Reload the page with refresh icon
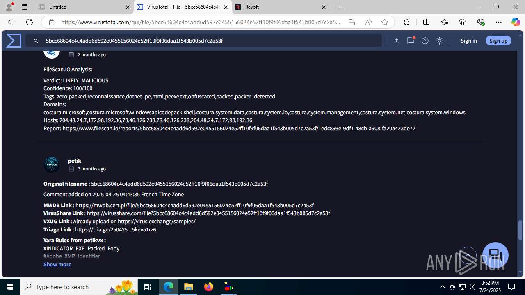The height and width of the screenshot is (295, 525). (x=30, y=22)
